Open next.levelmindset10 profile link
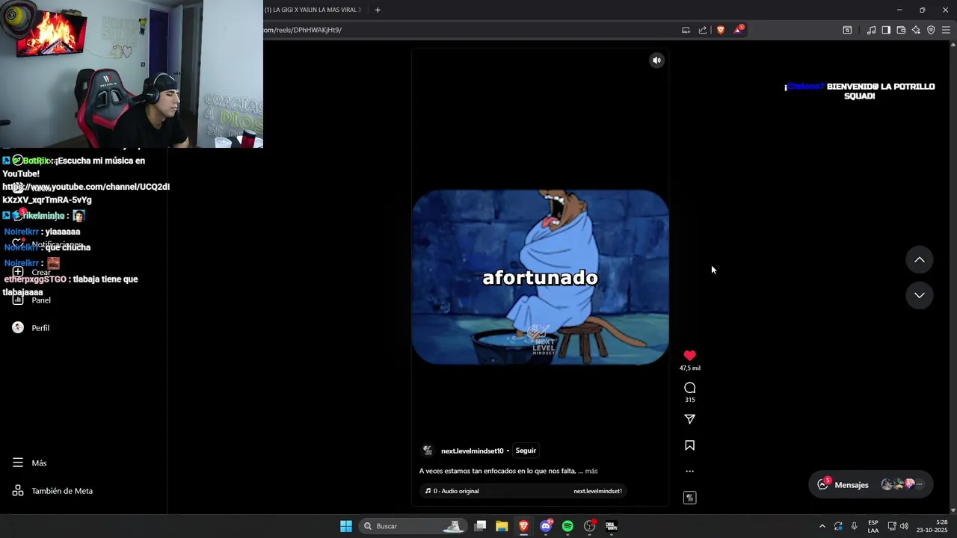 [472, 451]
